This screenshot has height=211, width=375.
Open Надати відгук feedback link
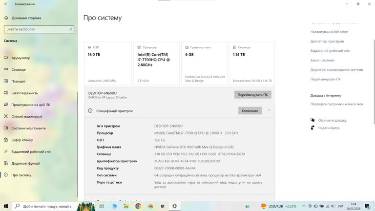coord(329,128)
